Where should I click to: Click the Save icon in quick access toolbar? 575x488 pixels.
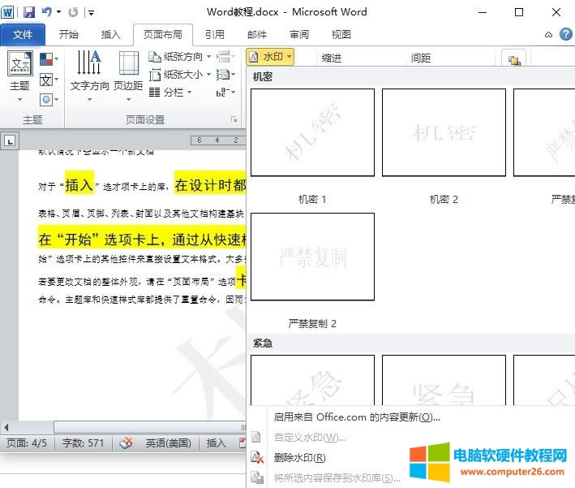29,12
